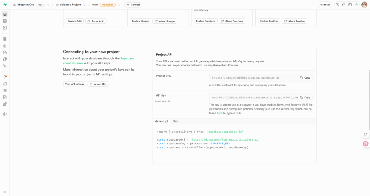The width and height of the screenshot is (370, 196).
Task: Follow the 'here' link for service key
Action: pyautogui.click(x=220, y=113)
